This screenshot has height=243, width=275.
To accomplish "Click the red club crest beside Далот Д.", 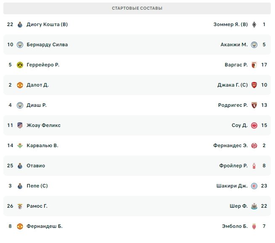I will point(20,85).
